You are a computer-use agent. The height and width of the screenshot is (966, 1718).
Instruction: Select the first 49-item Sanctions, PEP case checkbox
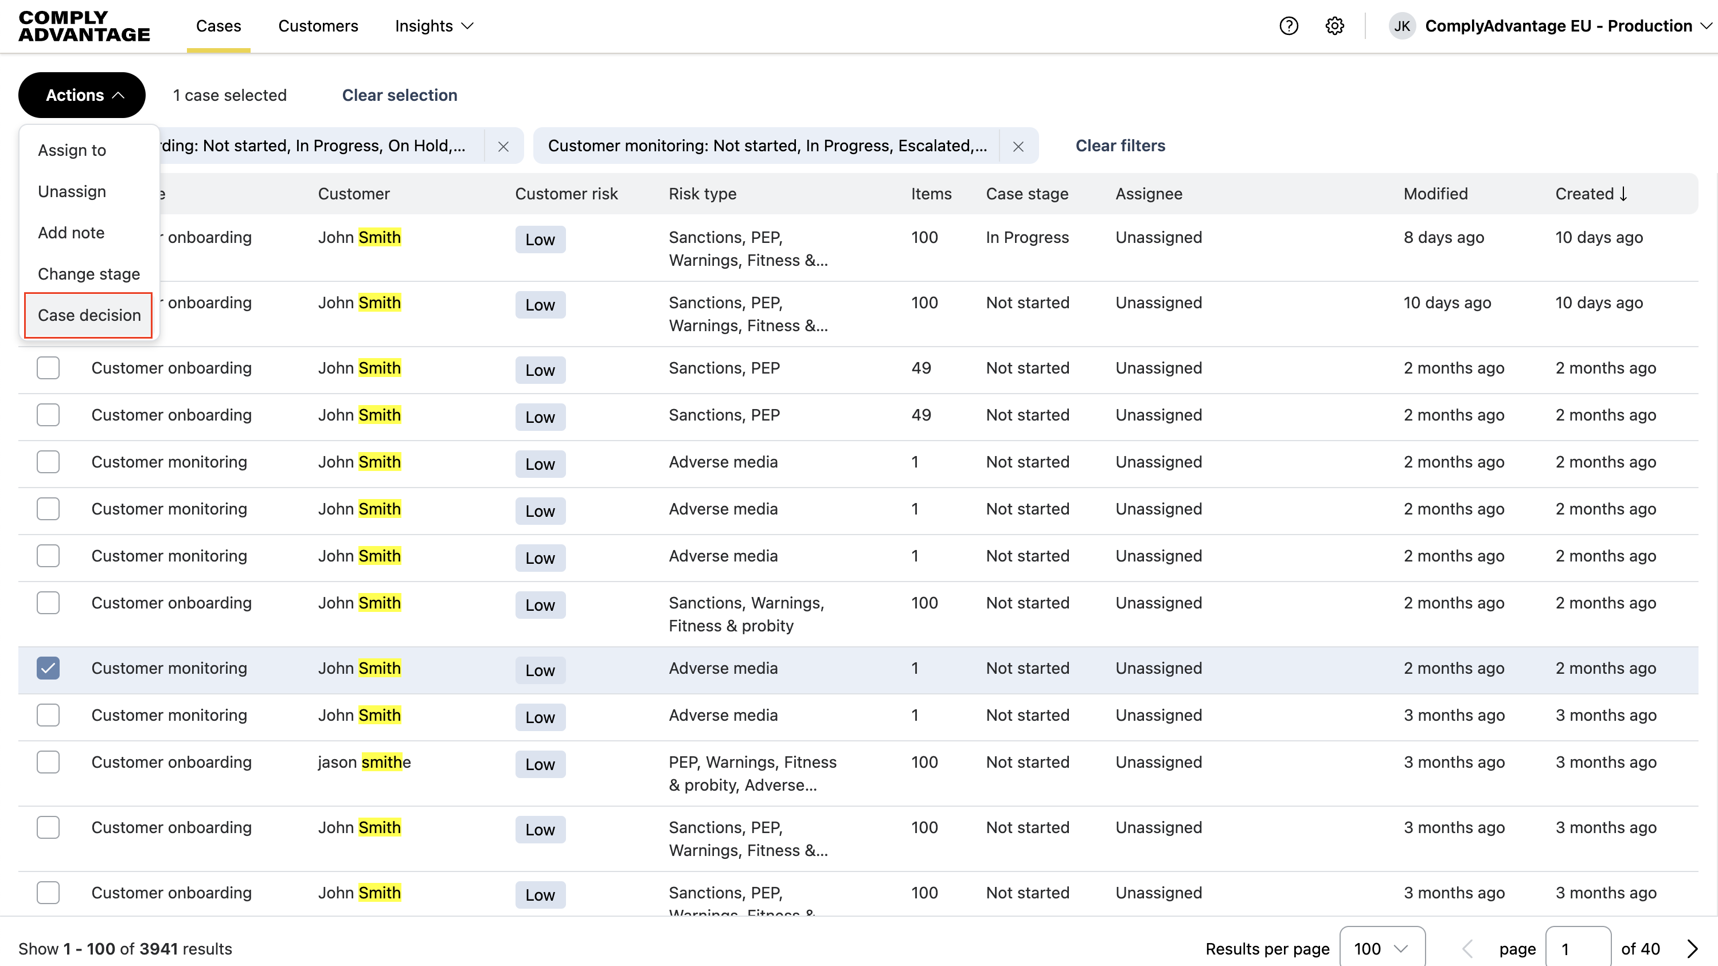[x=48, y=368]
